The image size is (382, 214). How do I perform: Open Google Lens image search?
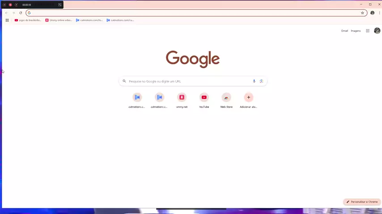click(x=261, y=81)
